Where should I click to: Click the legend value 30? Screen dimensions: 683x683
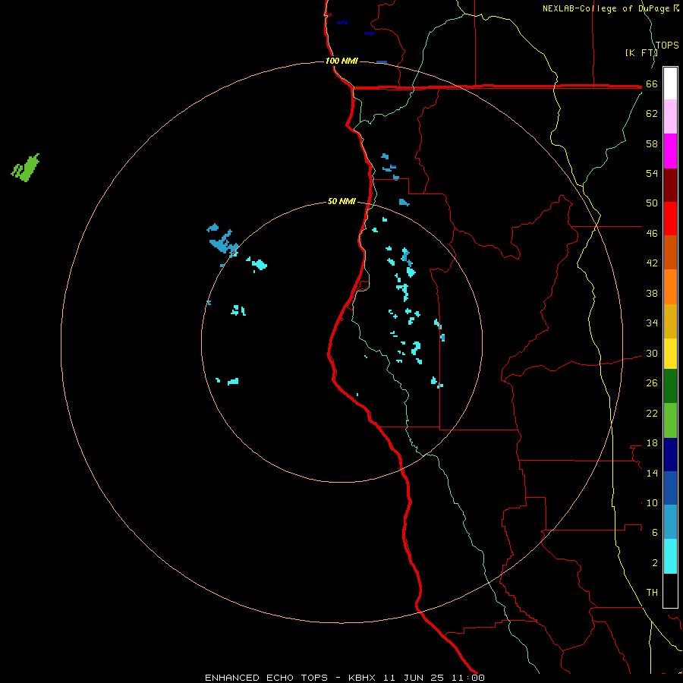652,353
